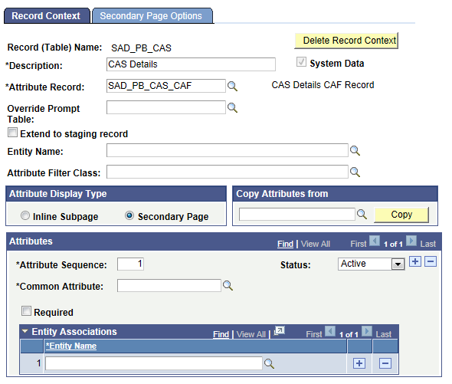Open lookup for Override Prompt Table

coord(232,107)
